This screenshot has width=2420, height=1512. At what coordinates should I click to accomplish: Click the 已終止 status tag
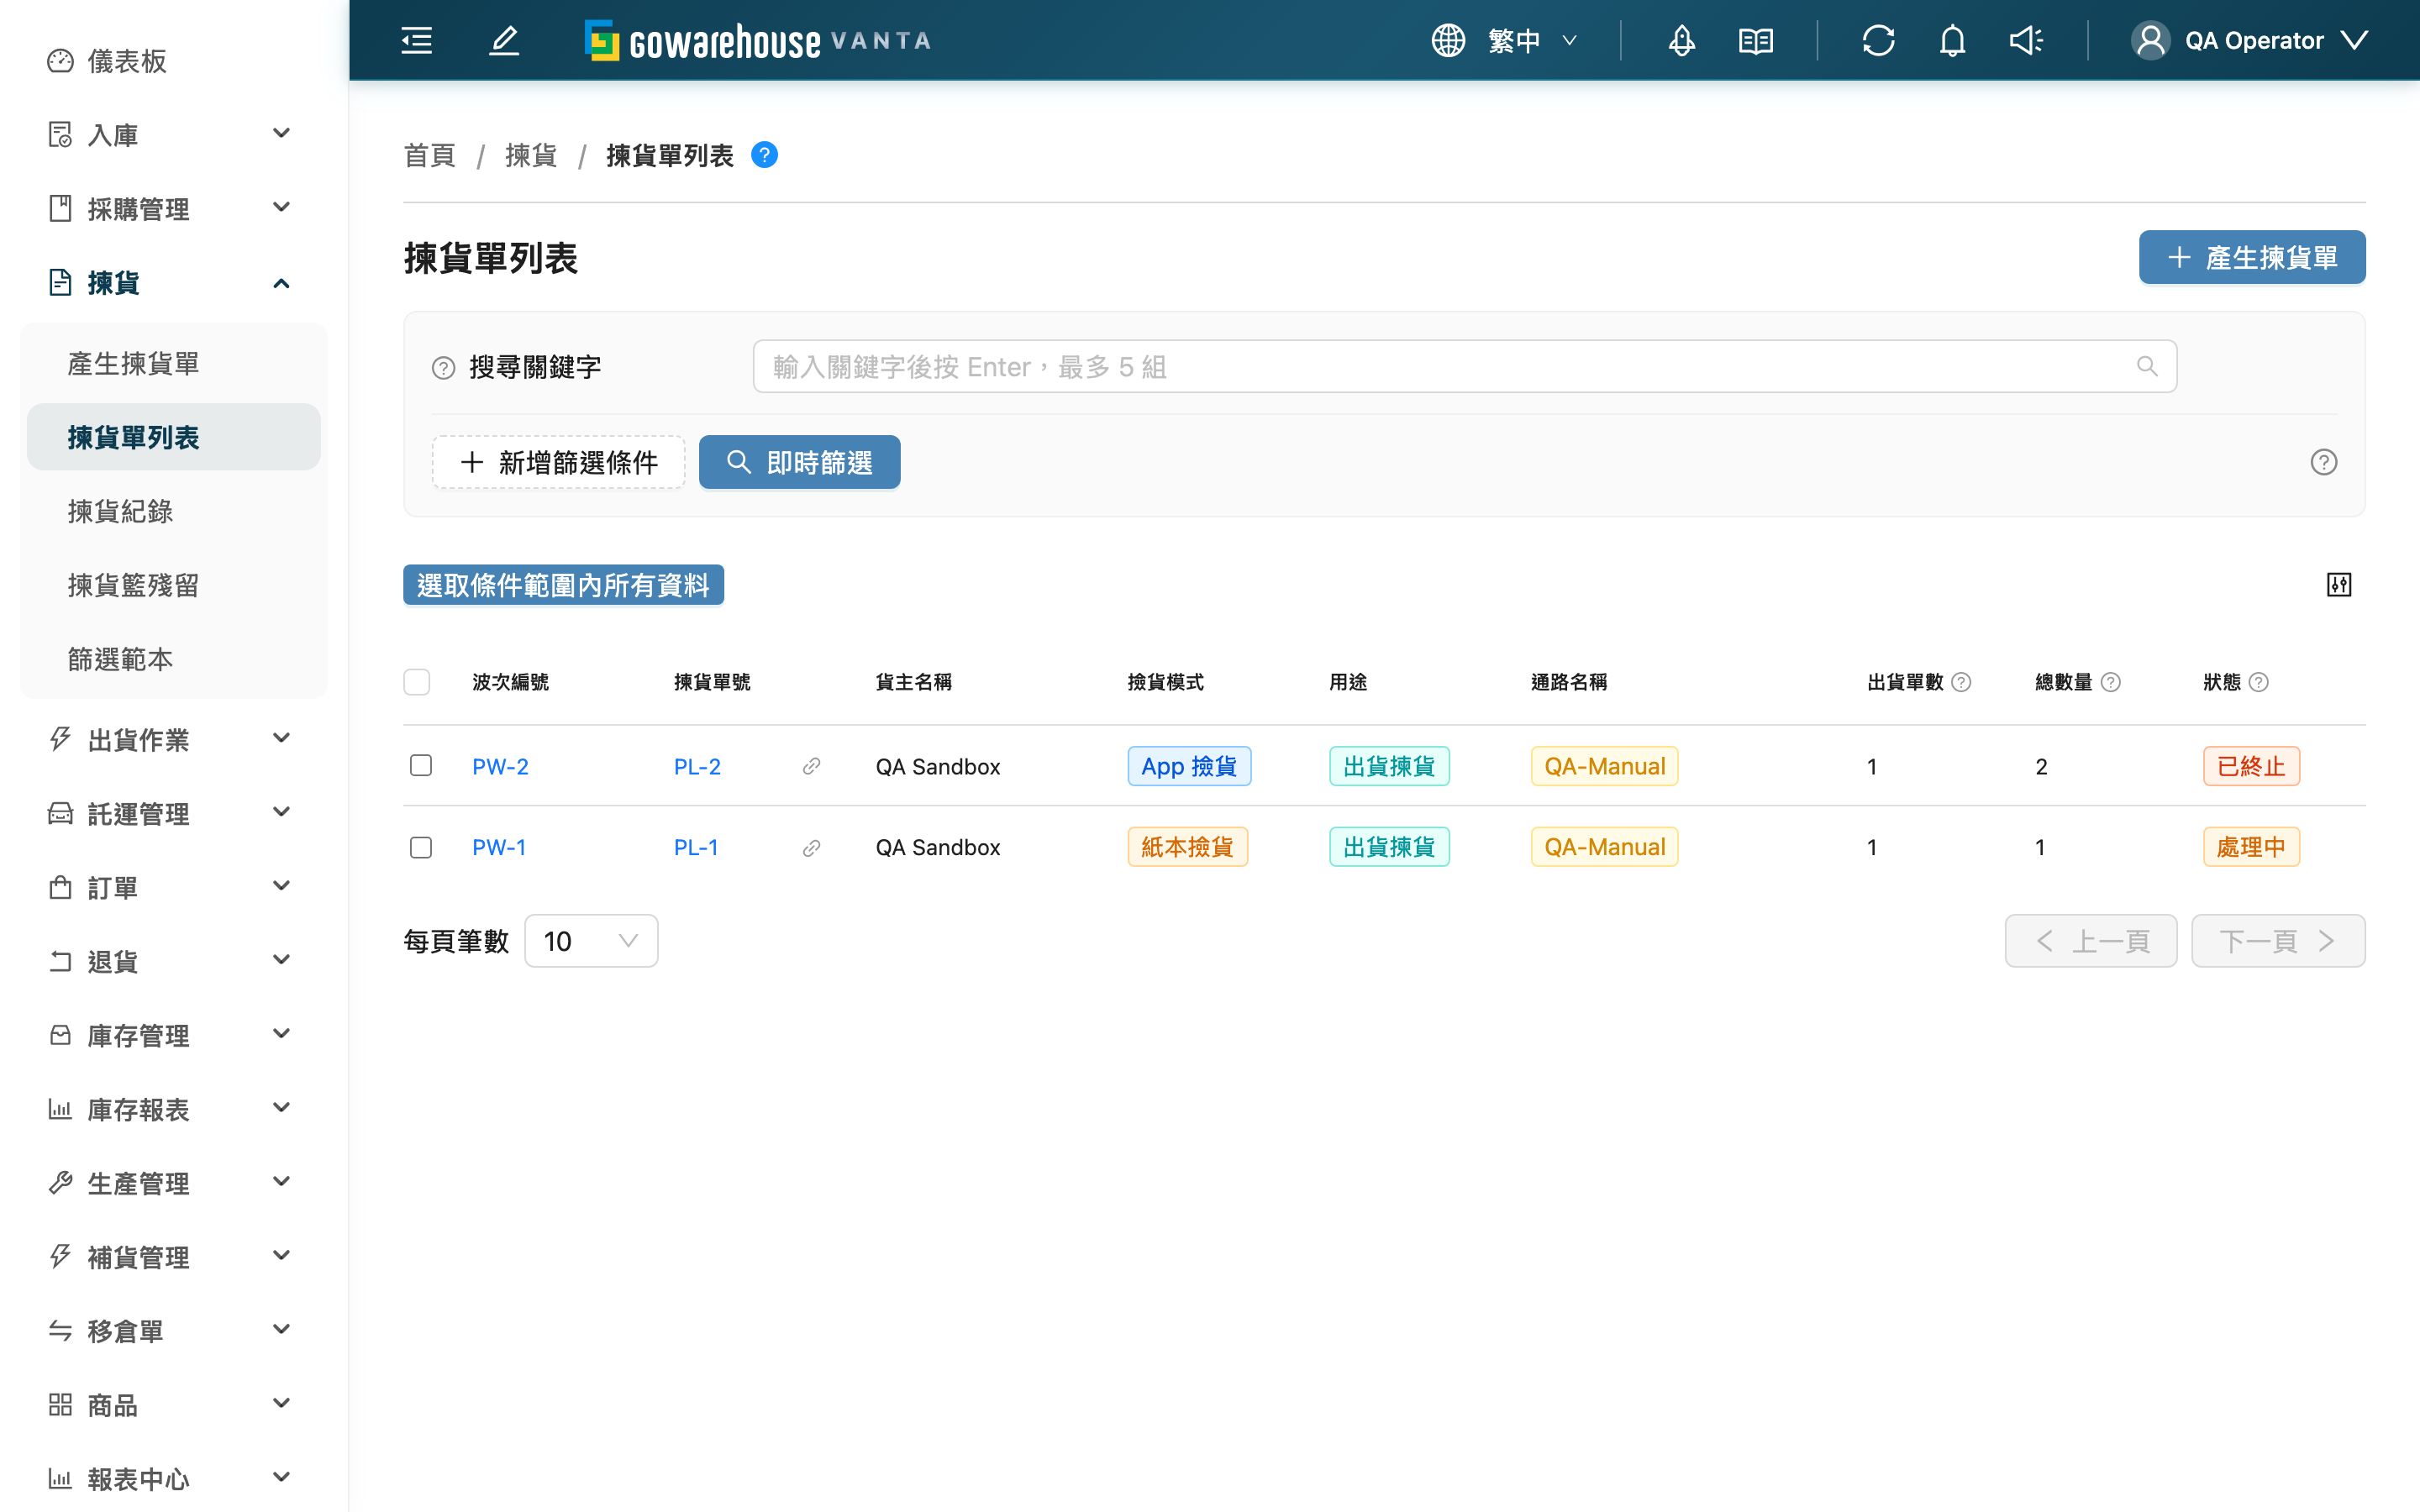pyautogui.click(x=2251, y=766)
